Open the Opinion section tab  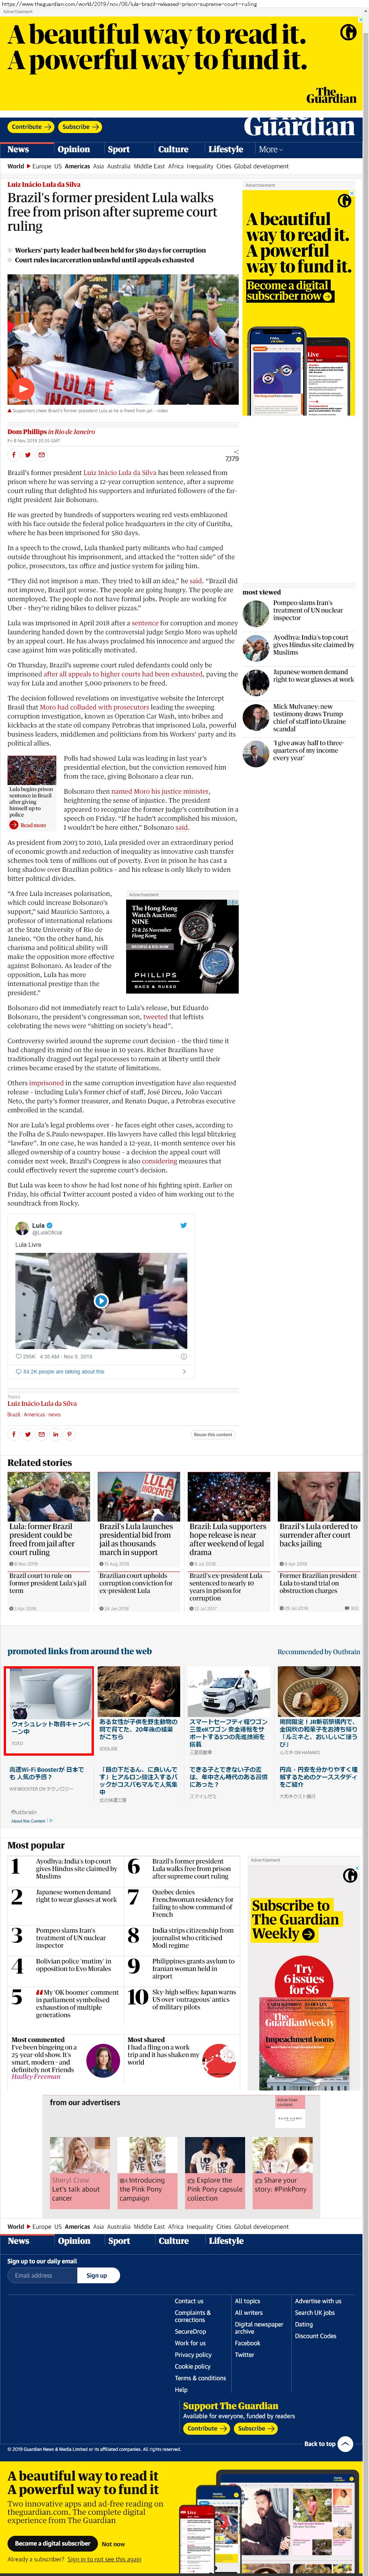(74, 149)
